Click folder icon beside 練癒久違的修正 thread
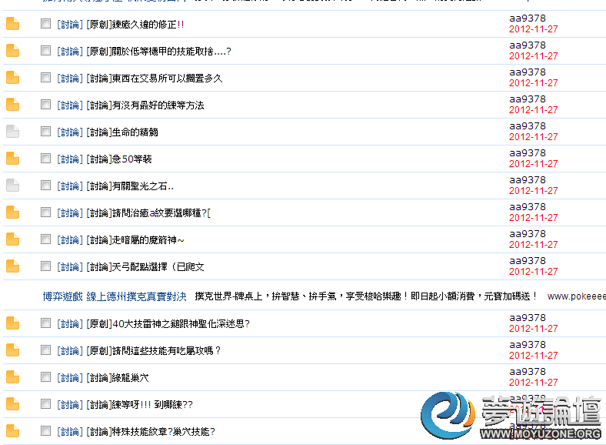The height and width of the screenshot is (445, 606). click(x=13, y=24)
